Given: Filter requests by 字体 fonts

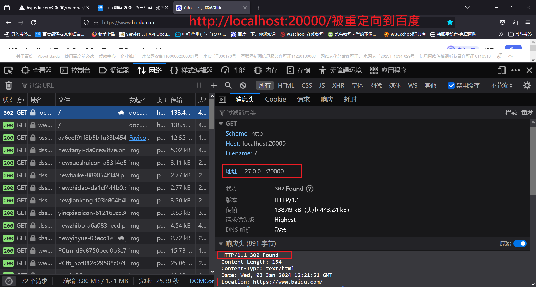Looking at the screenshot, I should coord(357,85).
